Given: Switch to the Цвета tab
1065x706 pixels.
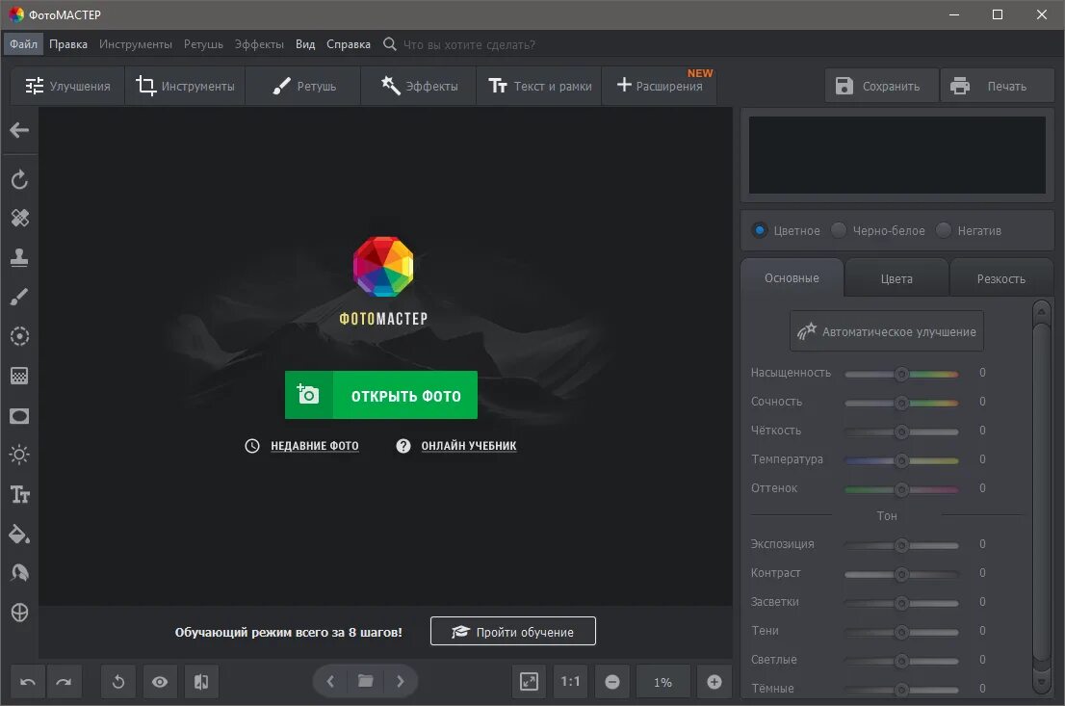Looking at the screenshot, I should [896, 278].
